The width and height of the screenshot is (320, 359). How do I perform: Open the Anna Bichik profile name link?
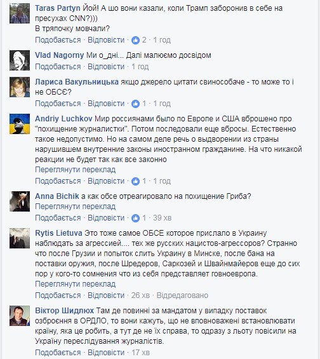(57, 196)
